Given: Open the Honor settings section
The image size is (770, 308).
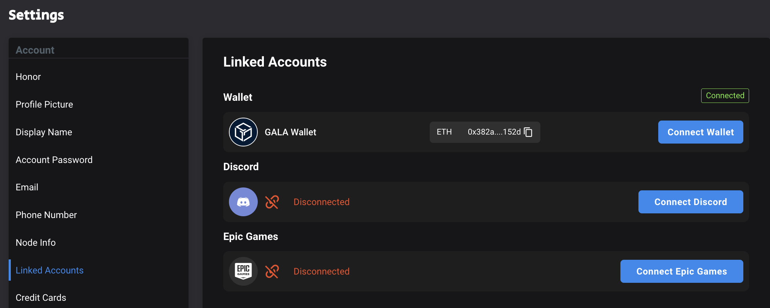Looking at the screenshot, I should [28, 77].
